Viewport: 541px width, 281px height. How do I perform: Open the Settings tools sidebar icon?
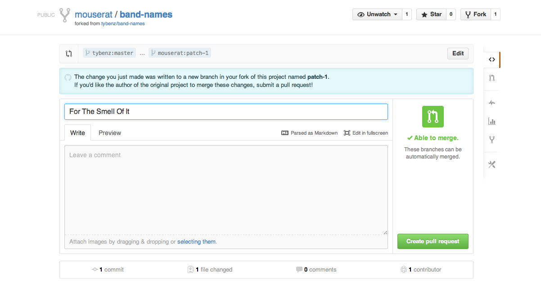pyautogui.click(x=491, y=164)
